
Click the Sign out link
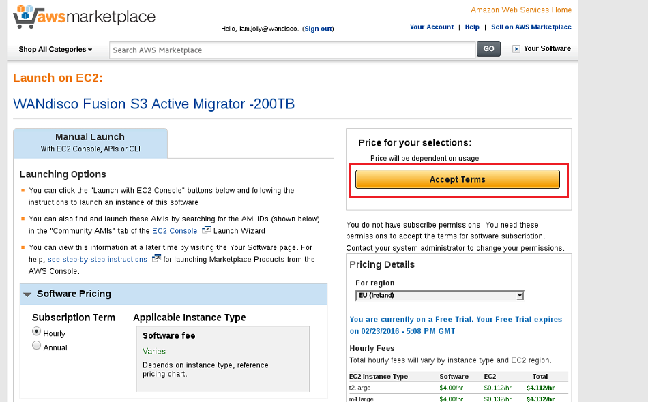point(319,29)
